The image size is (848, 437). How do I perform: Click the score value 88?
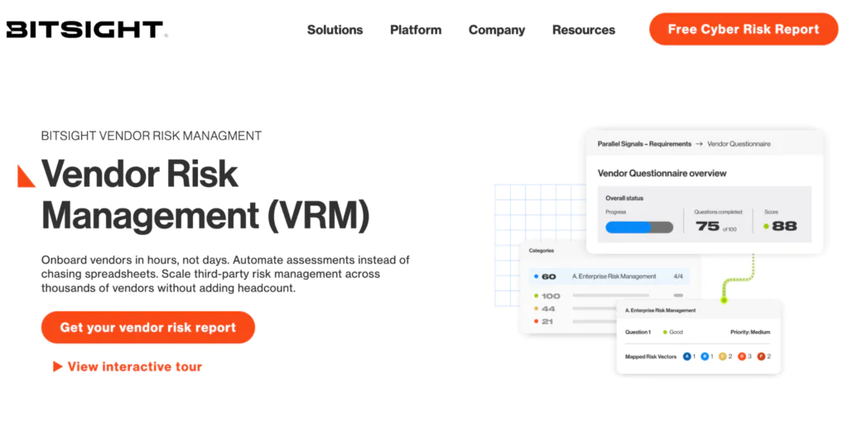[x=784, y=227]
